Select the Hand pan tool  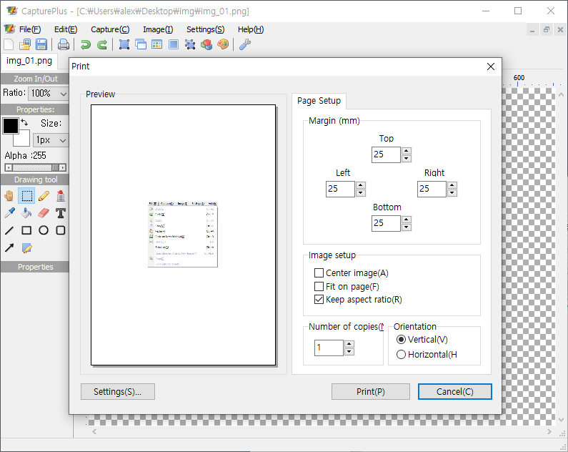tap(9, 195)
